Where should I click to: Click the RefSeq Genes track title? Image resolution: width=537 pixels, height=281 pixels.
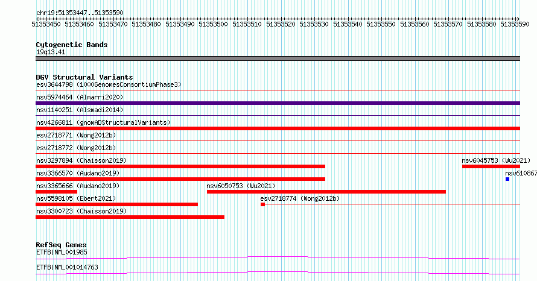pos(62,245)
